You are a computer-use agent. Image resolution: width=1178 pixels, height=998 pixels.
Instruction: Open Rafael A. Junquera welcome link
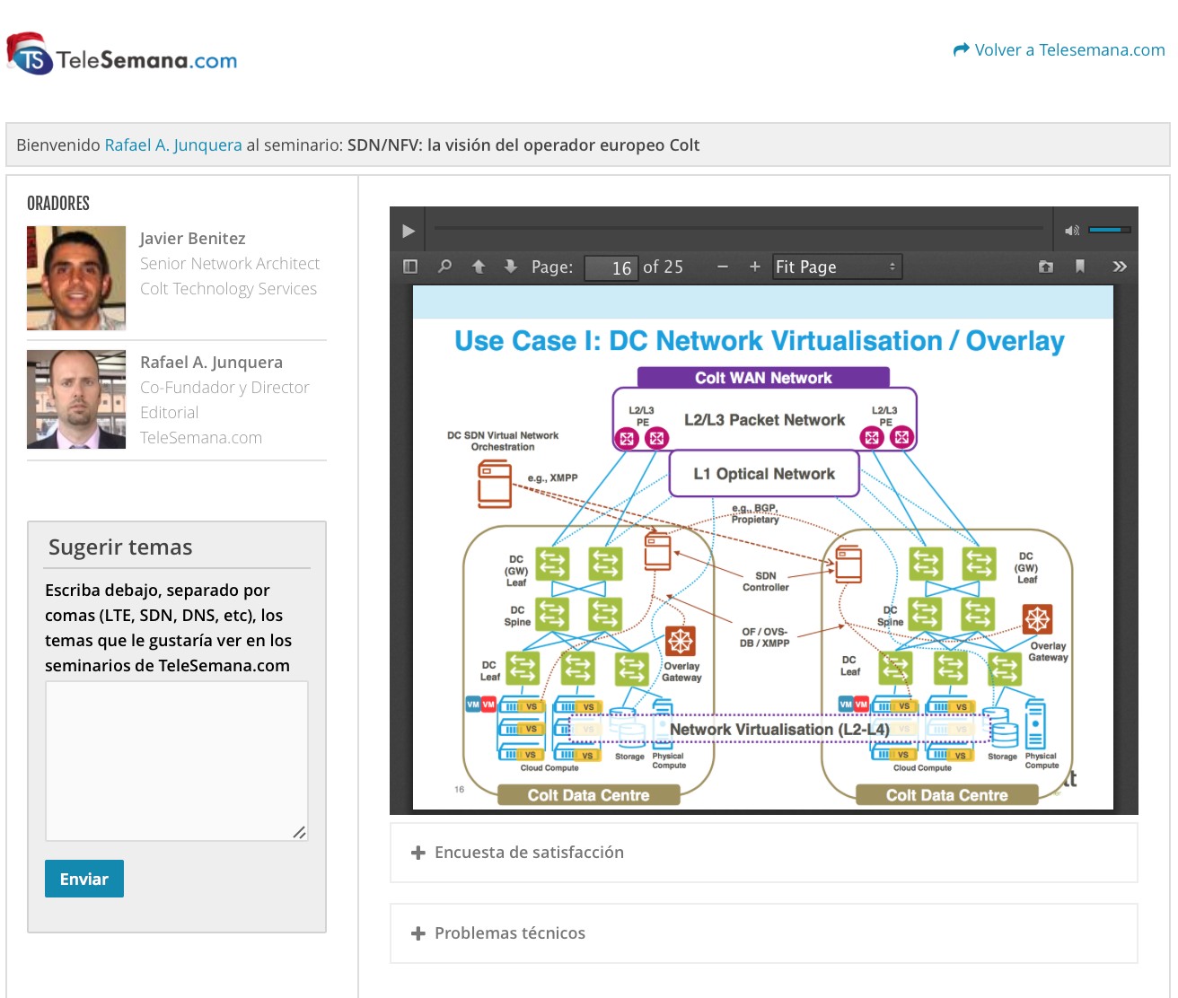[173, 145]
